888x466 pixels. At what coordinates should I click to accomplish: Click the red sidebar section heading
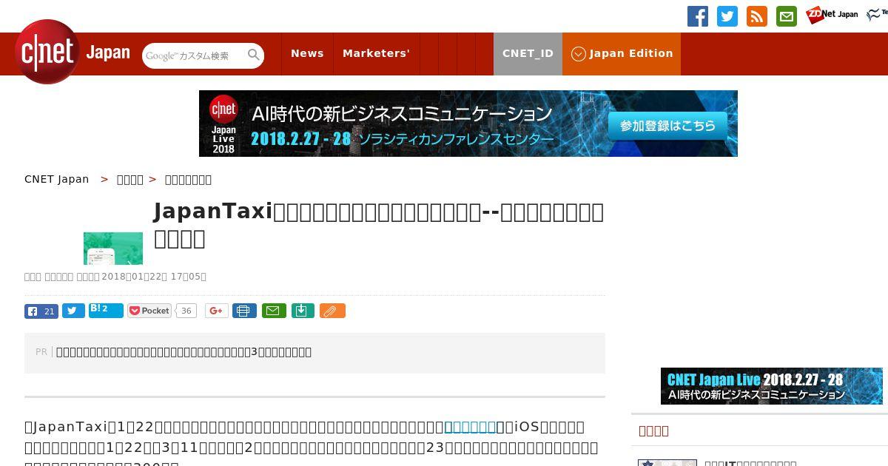point(653,430)
